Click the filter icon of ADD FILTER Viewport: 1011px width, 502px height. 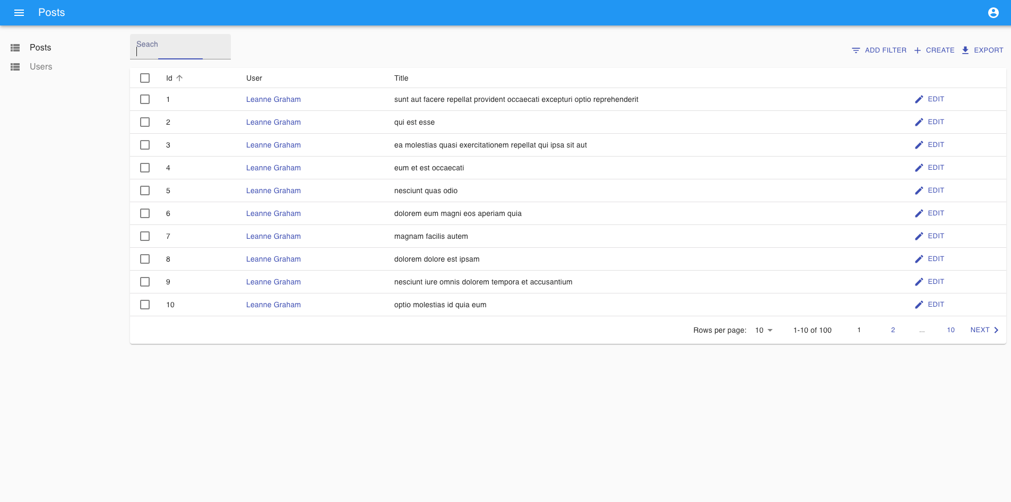[856, 50]
